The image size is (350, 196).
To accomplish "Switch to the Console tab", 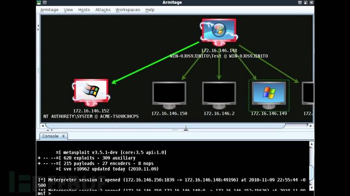I will [x=50, y=136].
